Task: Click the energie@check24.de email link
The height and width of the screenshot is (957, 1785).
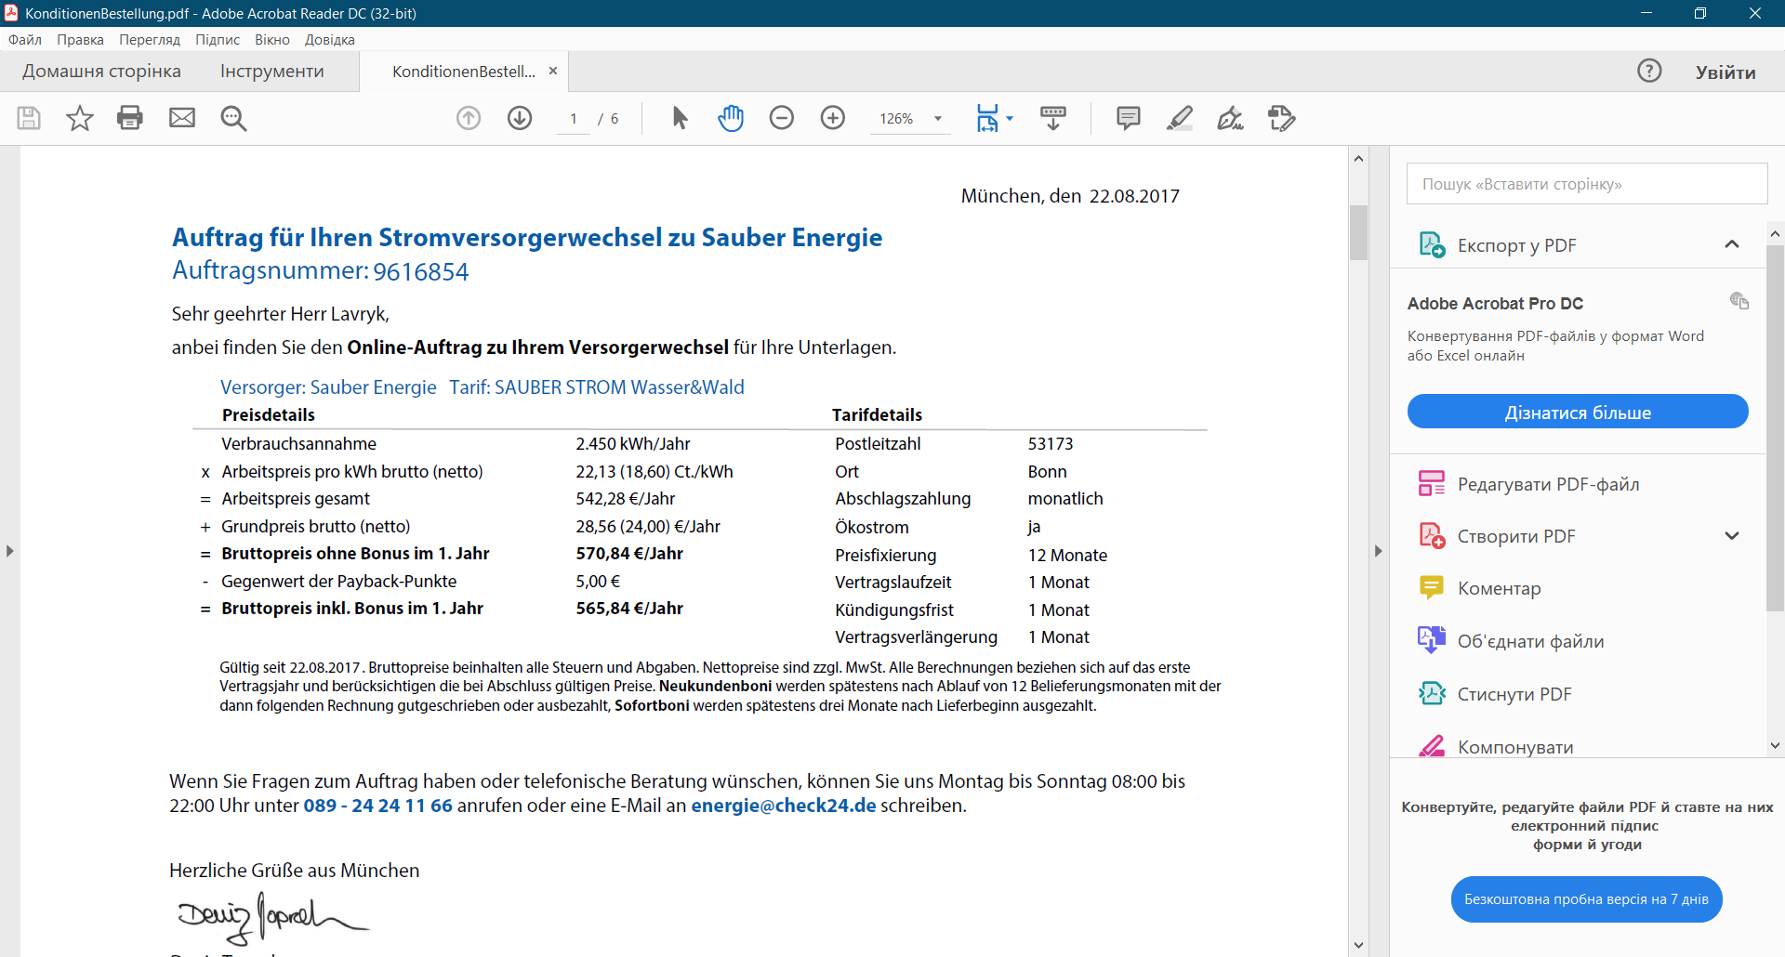Action: pos(784,806)
